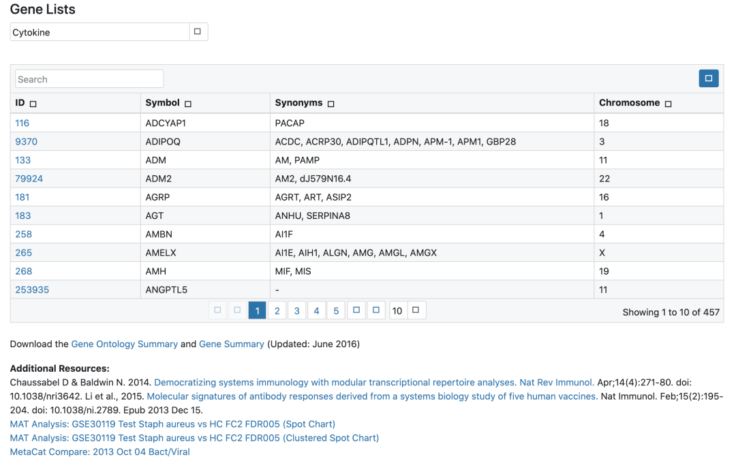736x459 pixels.
Task: Switch to page 5 of the table
Action: [336, 311]
